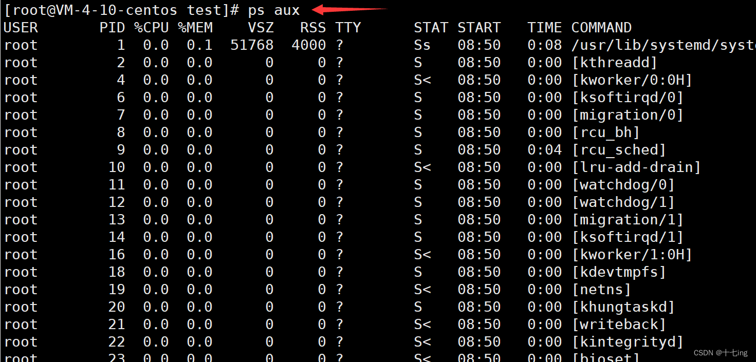Click the [khungtaskd] process name
Viewport: 756px width, 362px height.
(x=623, y=307)
